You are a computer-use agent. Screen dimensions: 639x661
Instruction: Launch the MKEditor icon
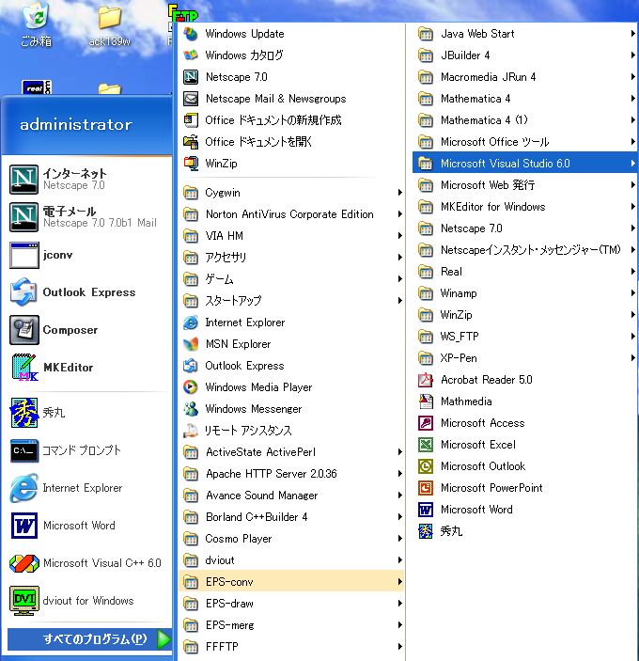(24, 368)
